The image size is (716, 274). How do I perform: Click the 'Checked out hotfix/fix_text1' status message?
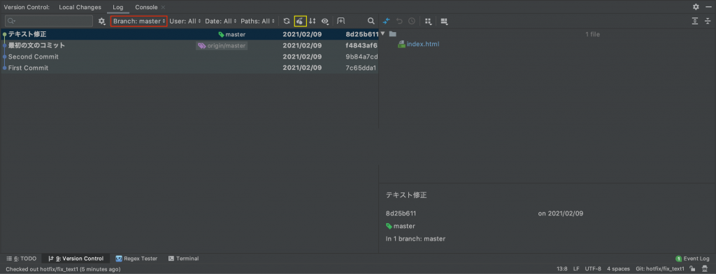click(x=63, y=269)
